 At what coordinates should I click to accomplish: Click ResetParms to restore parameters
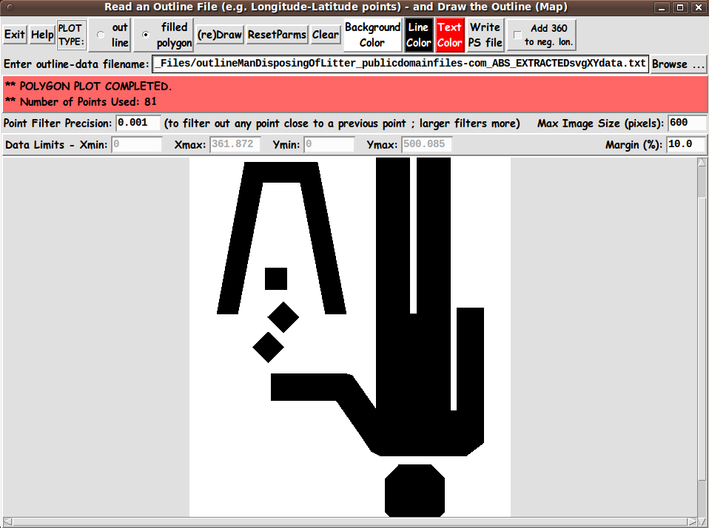[278, 35]
